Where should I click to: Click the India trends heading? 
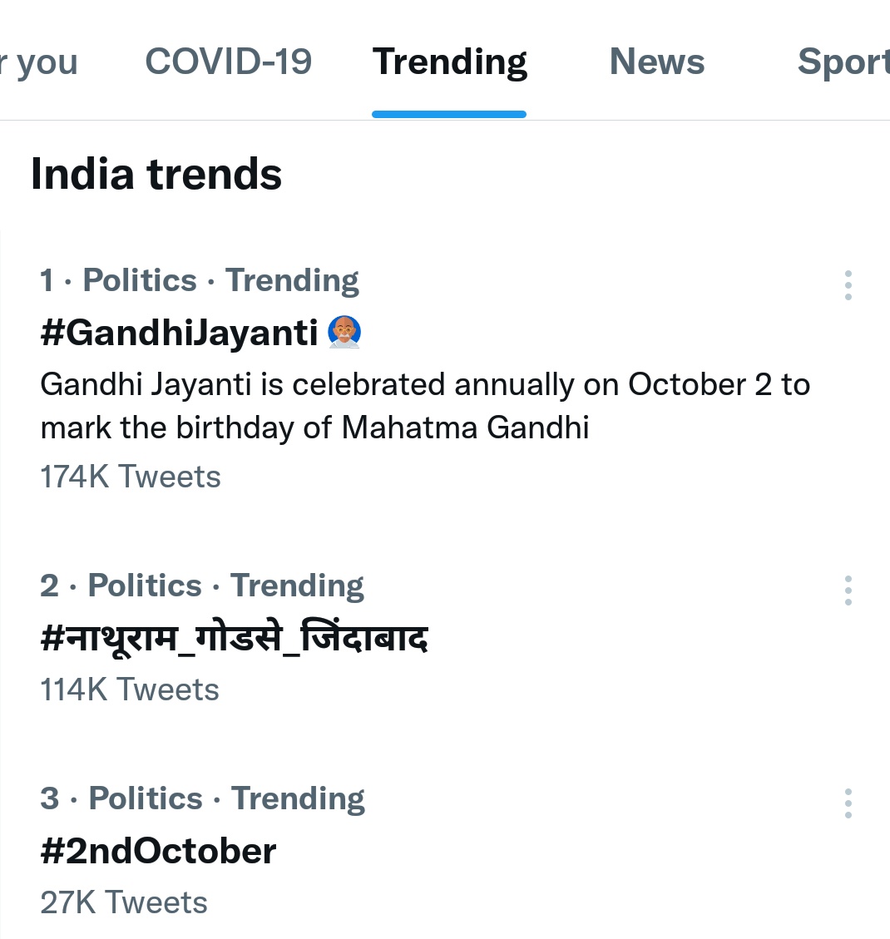click(156, 175)
